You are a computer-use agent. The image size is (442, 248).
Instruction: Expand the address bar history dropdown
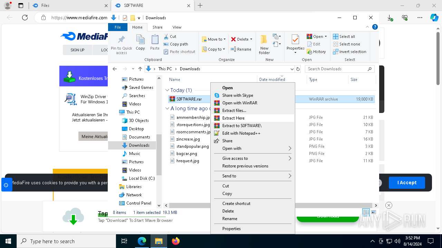point(292,69)
